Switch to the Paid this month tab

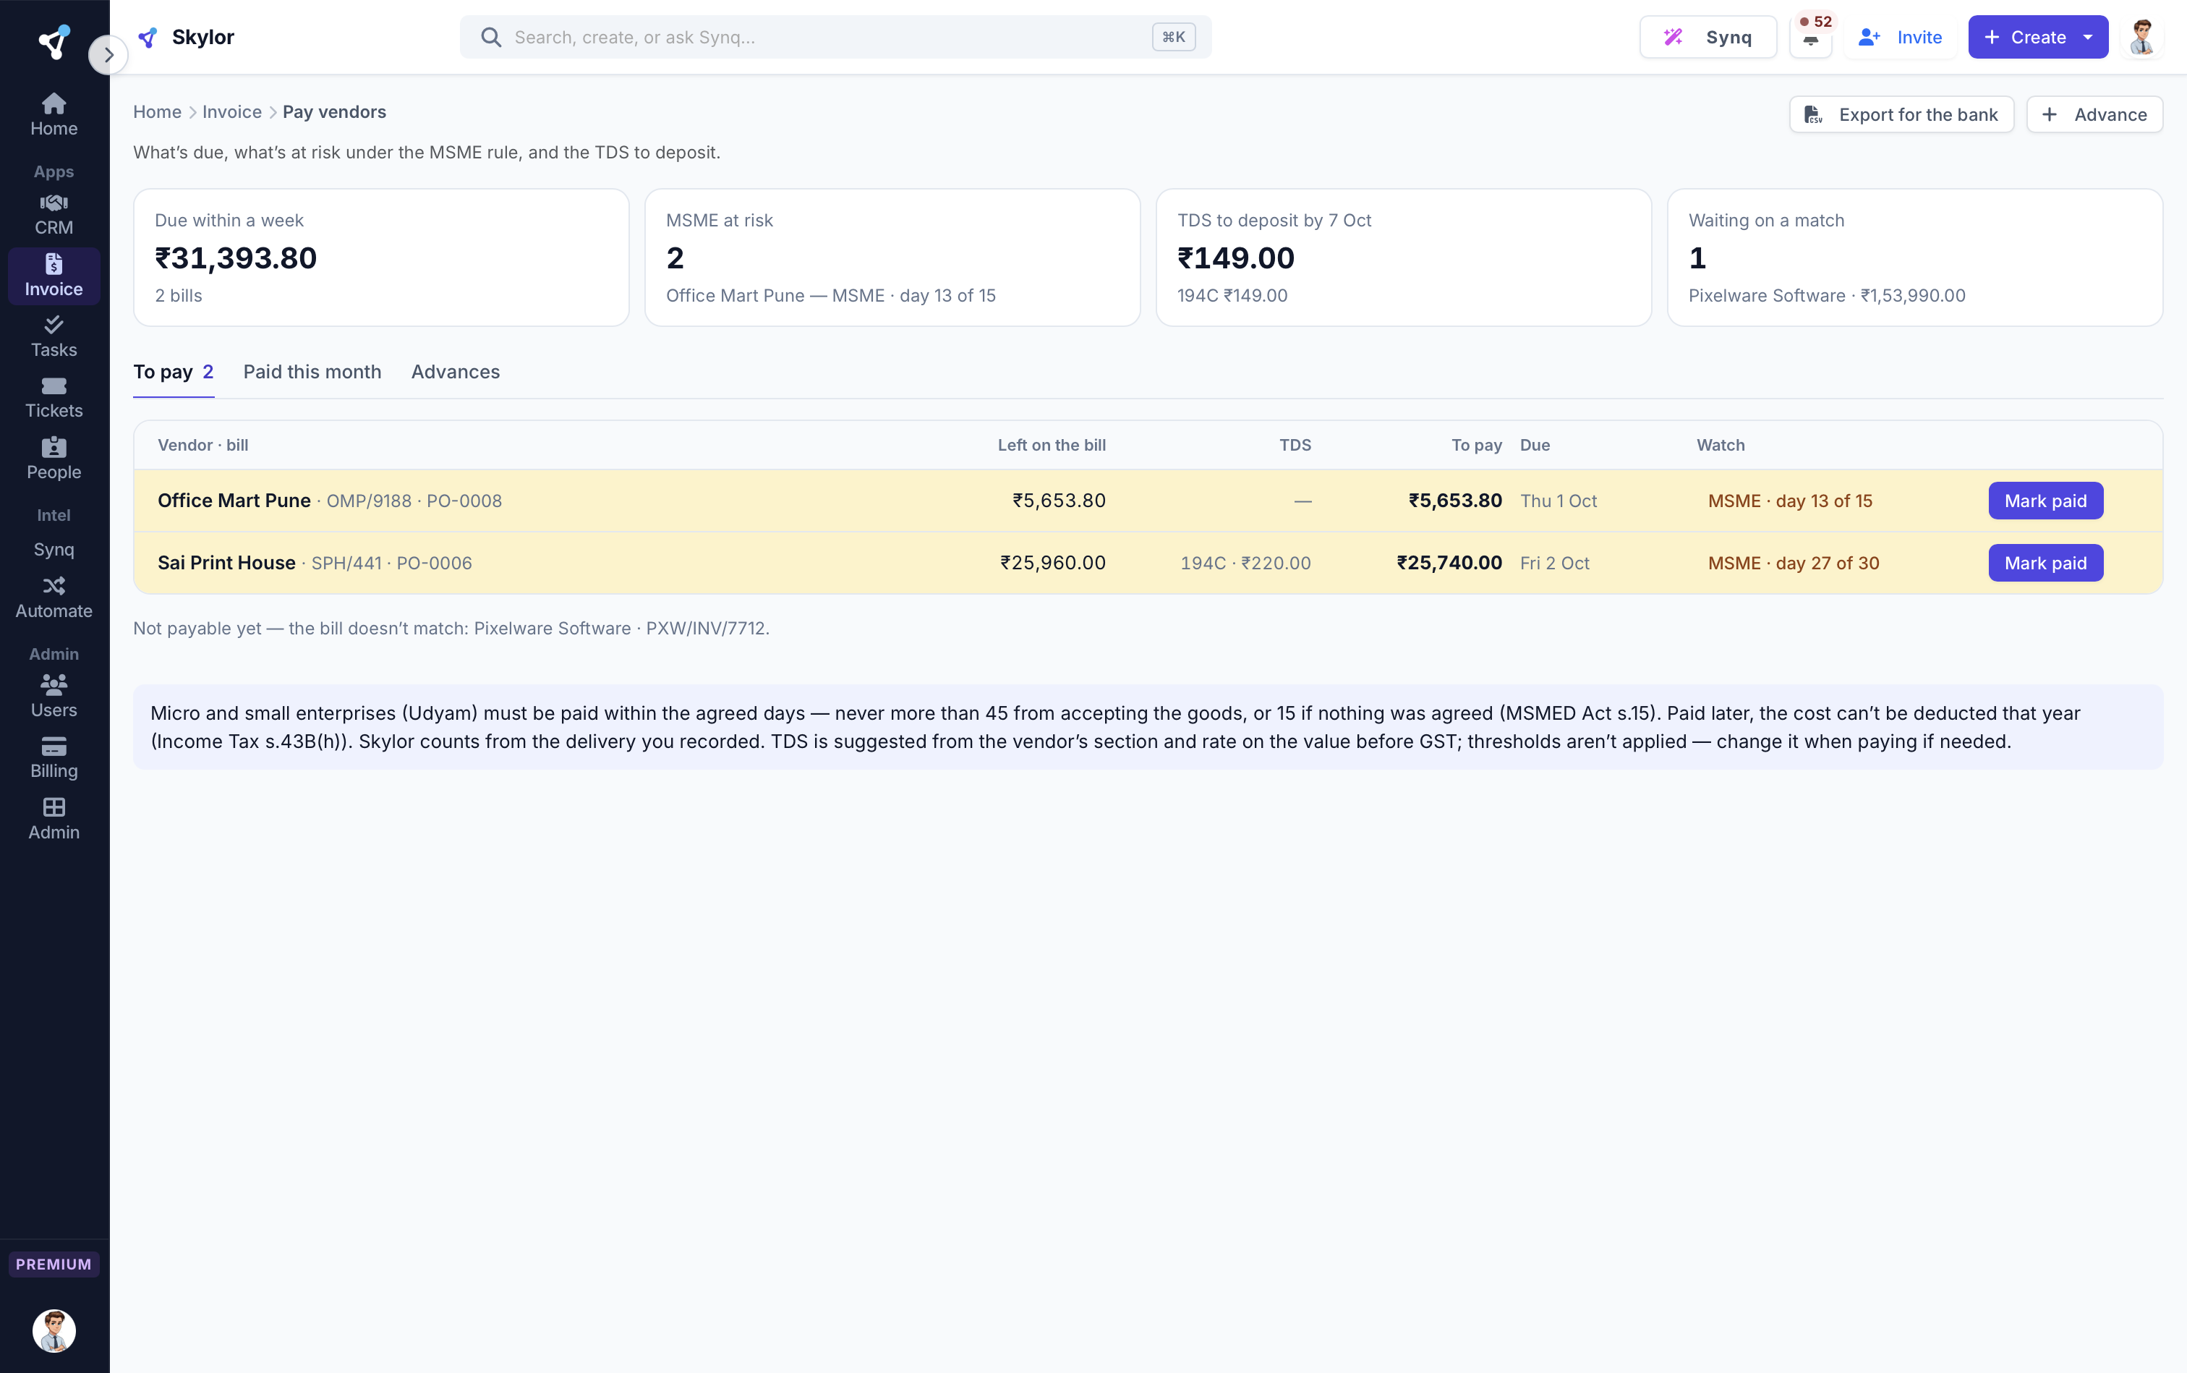click(312, 371)
